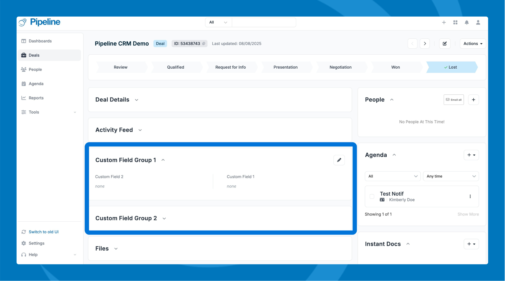Open the notifications bell
The image size is (505, 281).
467,23
